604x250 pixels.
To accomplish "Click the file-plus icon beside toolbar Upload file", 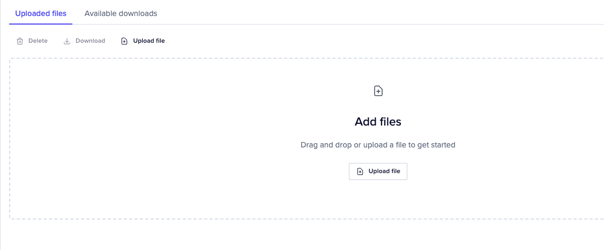I will [x=124, y=41].
